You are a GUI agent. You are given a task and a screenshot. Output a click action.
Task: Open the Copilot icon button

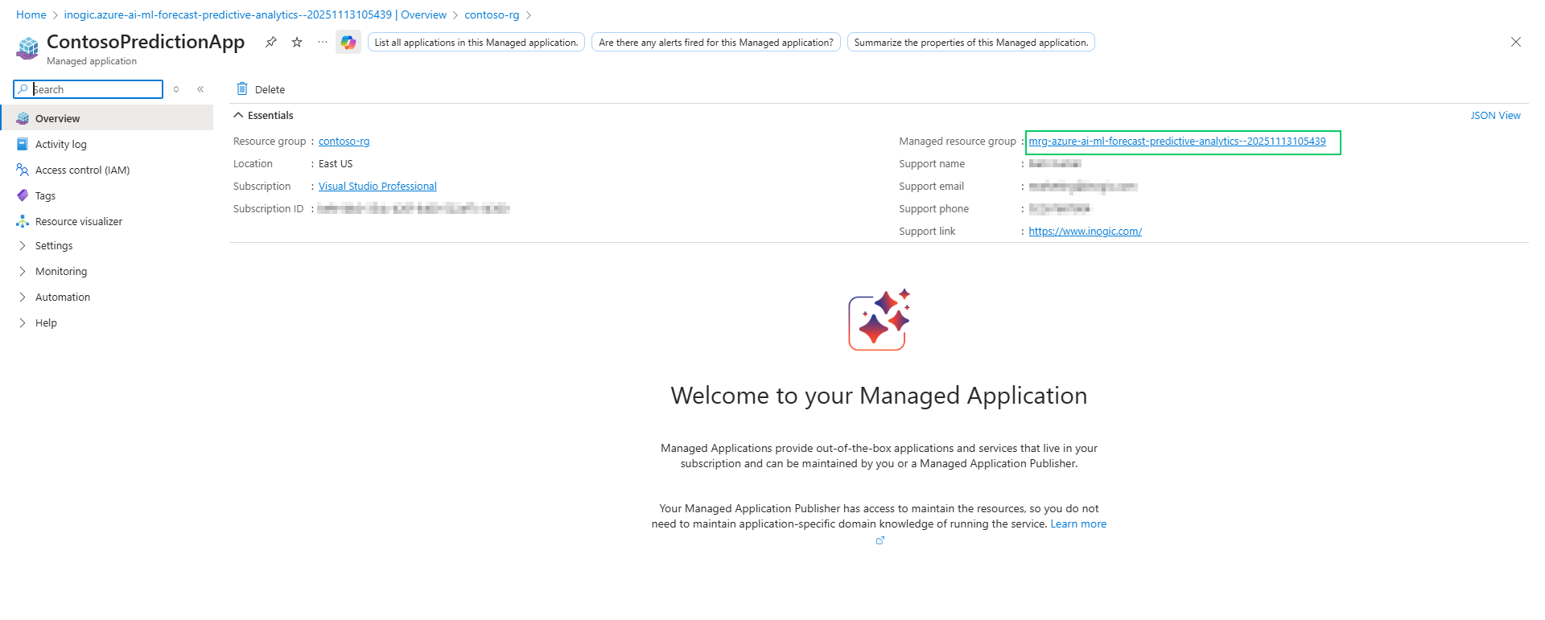[348, 43]
